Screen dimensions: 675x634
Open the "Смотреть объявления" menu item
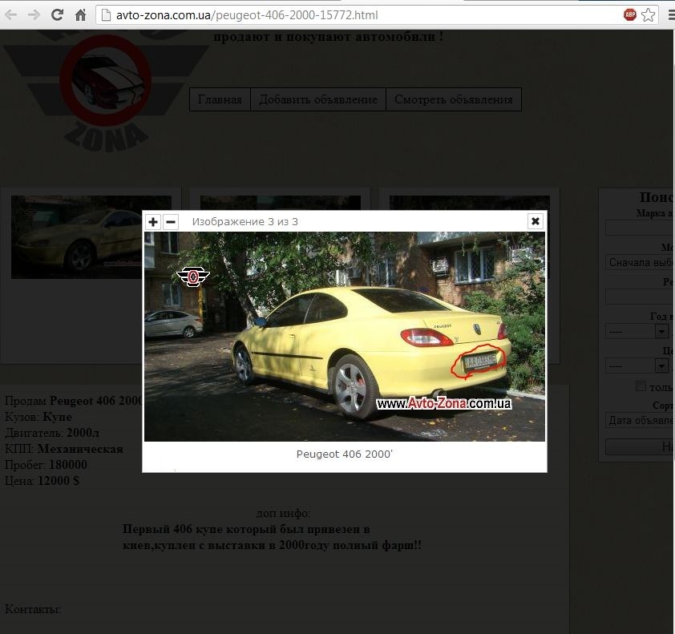coord(454,99)
